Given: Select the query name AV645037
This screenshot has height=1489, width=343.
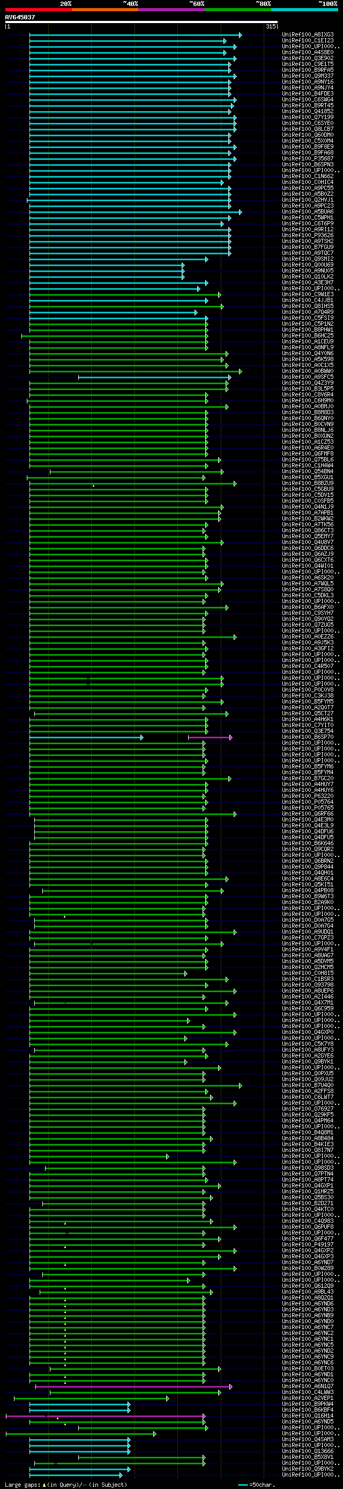Looking at the screenshot, I should [20, 17].
